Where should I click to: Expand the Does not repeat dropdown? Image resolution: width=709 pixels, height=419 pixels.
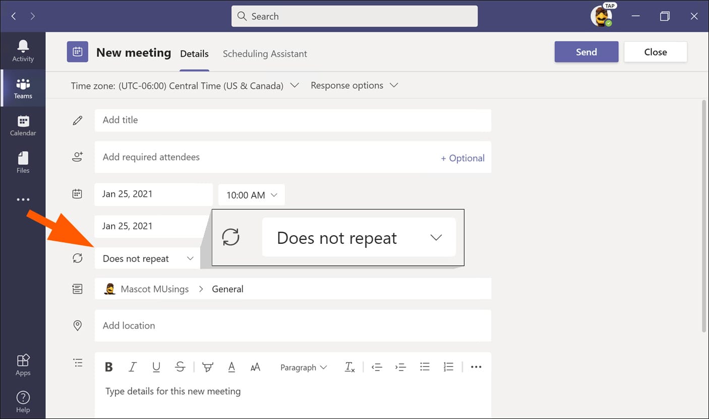pyautogui.click(x=147, y=258)
